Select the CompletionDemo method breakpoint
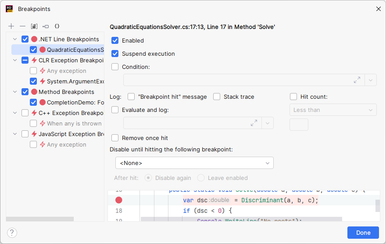Image resolution: width=386 pixels, height=244 pixels. pos(75,102)
